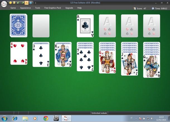Viewport: 170px width, 122px height.
Task: Select the King of Spades card
Action: pos(63,56)
